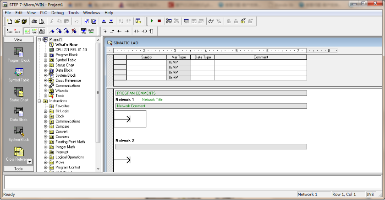Click the Stop (red square) toolbar icon
The height and width of the screenshot is (200, 385).
[159, 21]
